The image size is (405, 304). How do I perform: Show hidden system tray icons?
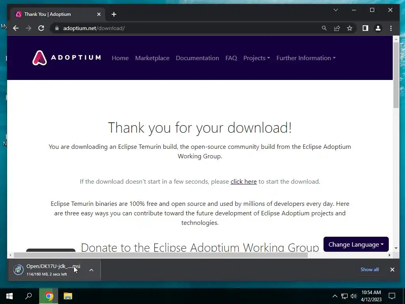coord(335,296)
